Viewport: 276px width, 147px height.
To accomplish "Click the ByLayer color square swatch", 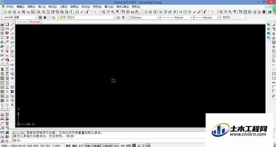I will point(131,17).
